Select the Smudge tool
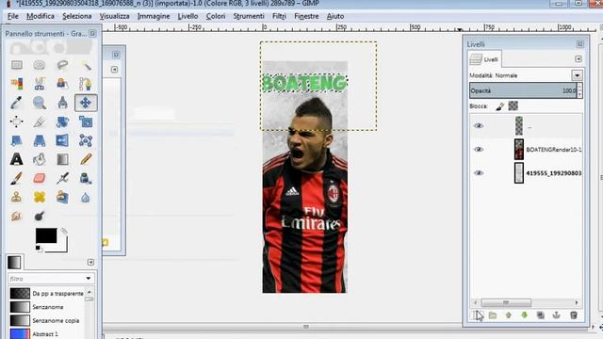Viewport: 603px width, 339px height. point(17,216)
